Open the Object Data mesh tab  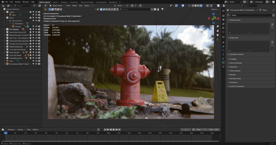coord(223,62)
